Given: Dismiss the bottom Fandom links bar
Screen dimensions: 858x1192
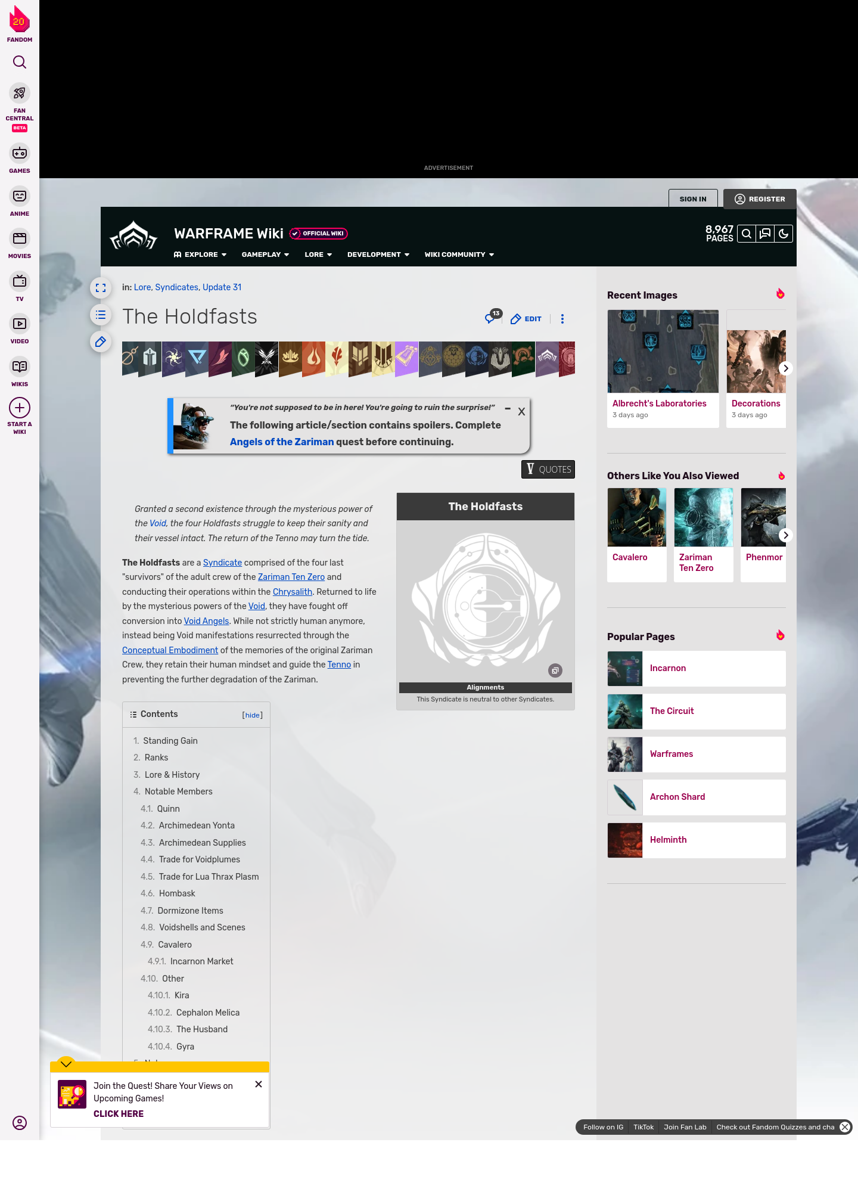Looking at the screenshot, I should (845, 1127).
